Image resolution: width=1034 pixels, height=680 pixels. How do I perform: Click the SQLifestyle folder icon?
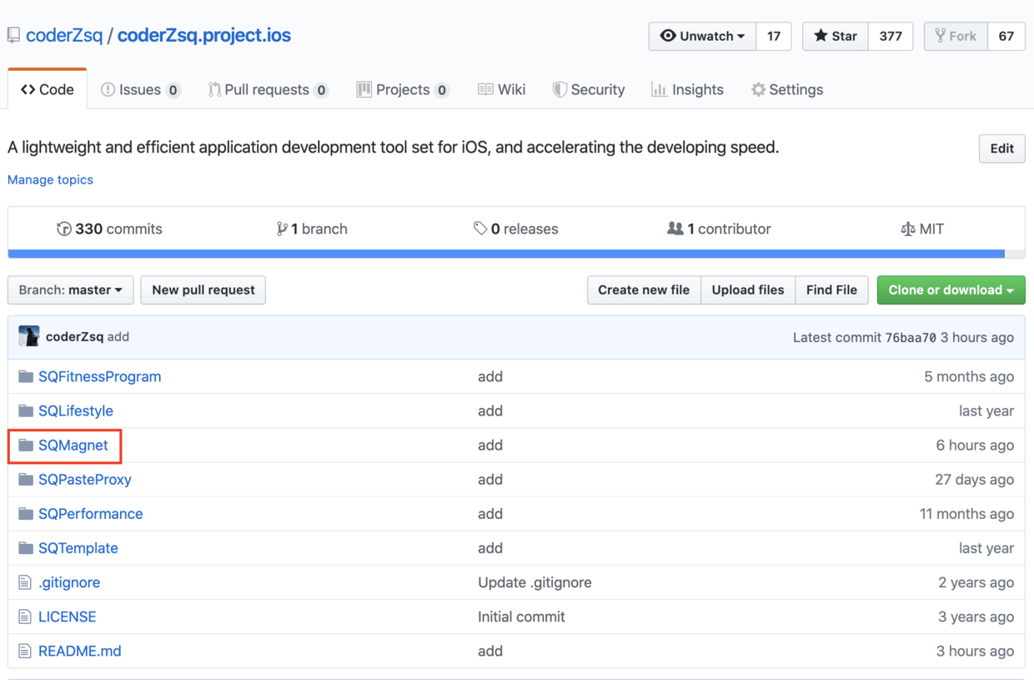tap(26, 411)
